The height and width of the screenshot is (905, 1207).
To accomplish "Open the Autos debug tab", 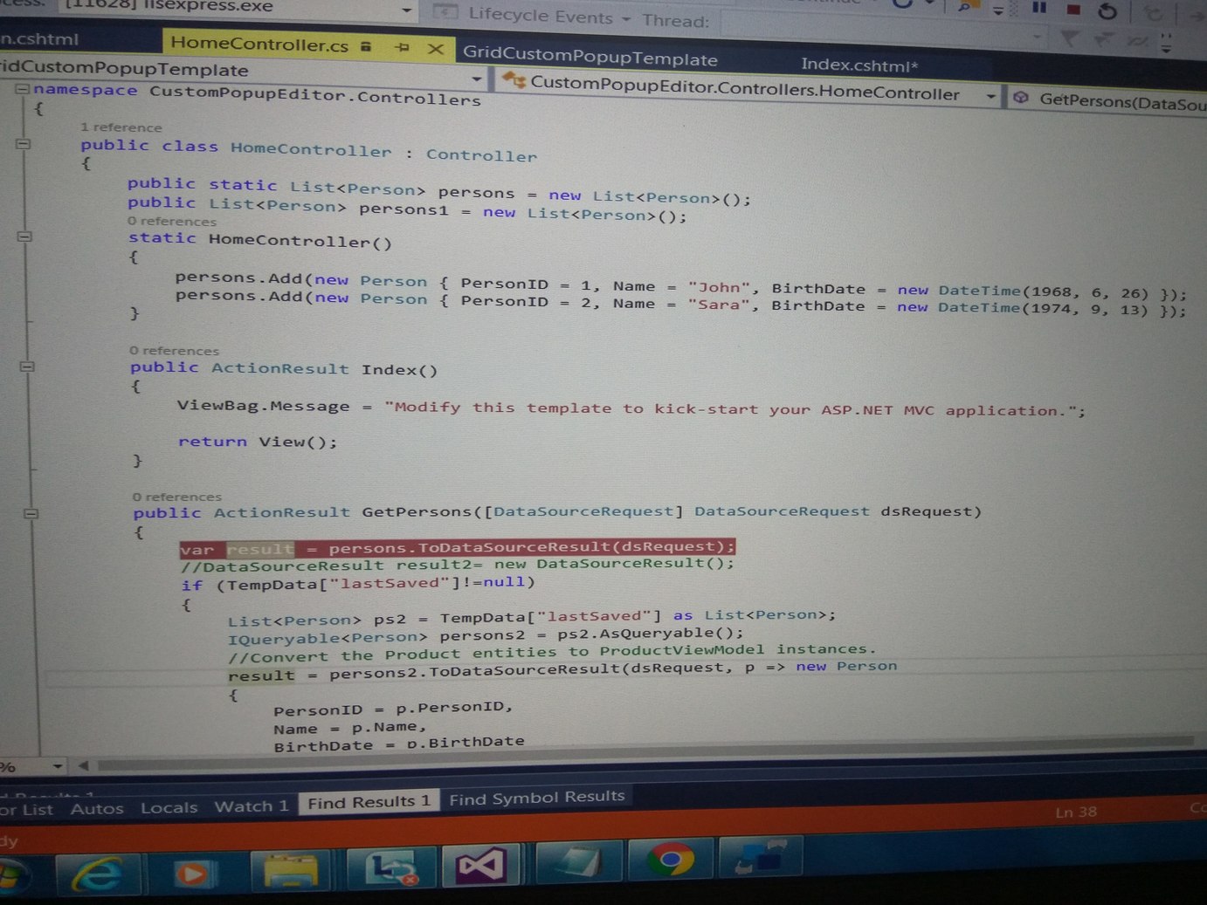I will (97, 809).
